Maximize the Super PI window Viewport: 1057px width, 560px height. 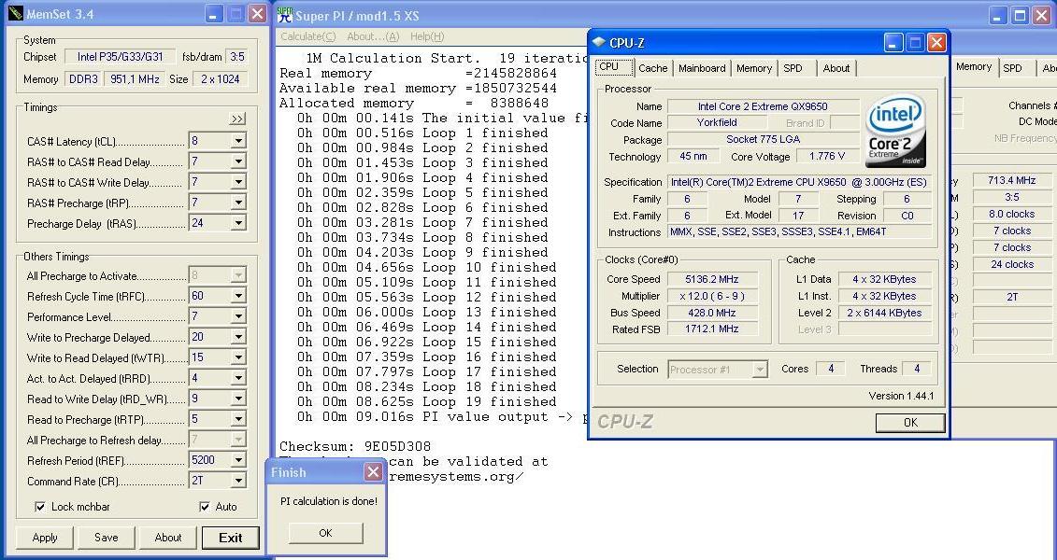1021,14
